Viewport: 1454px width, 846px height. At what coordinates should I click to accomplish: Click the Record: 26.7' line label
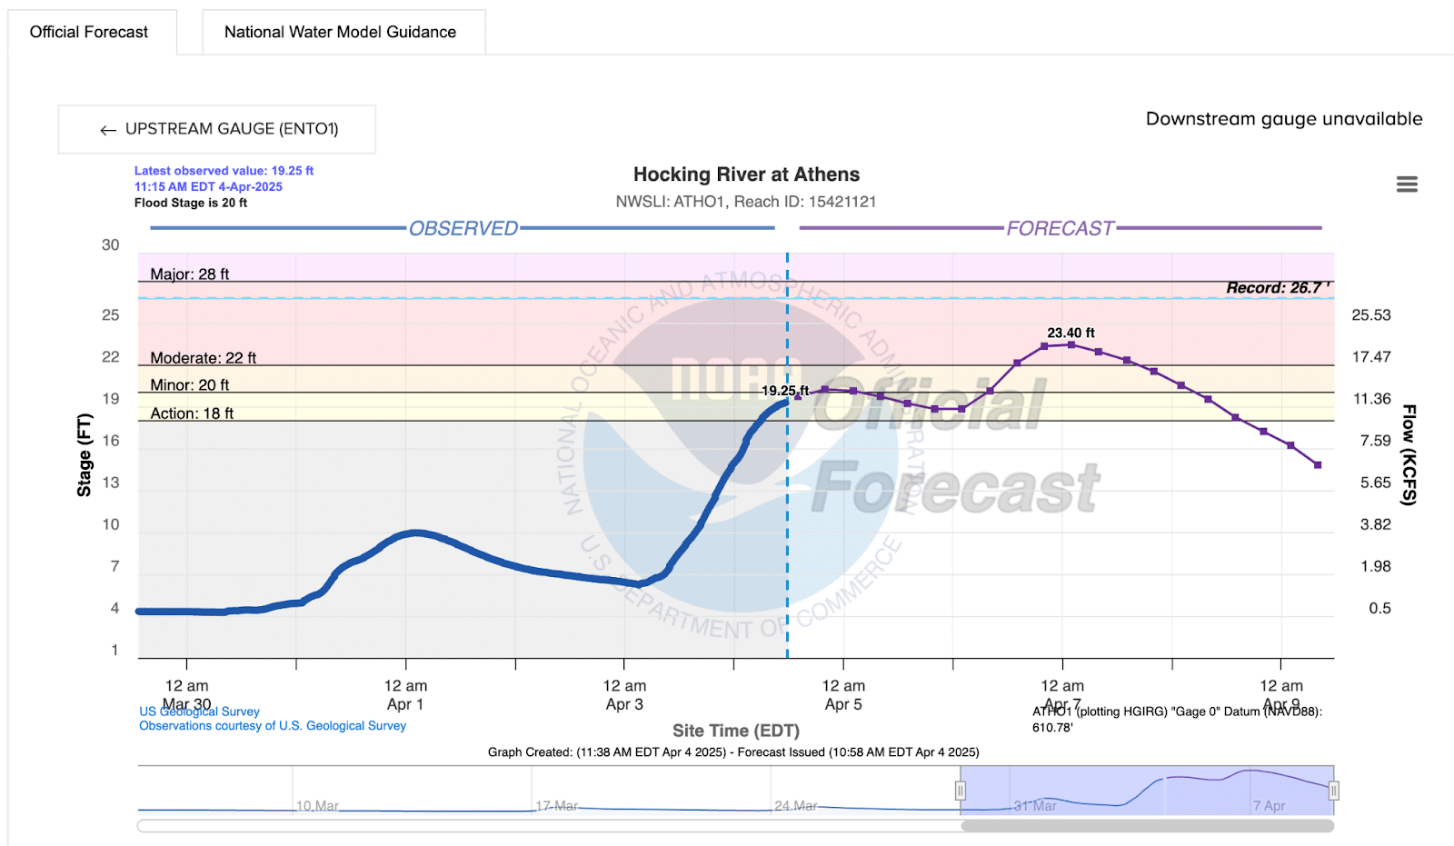(x=1276, y=288)
